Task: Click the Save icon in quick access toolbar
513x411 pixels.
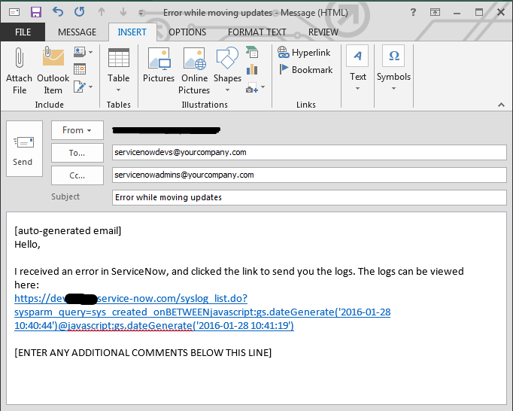Action: click(35, 13)
